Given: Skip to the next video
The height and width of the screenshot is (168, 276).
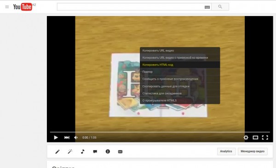Looking at the screenshot, I should (67, 137).
